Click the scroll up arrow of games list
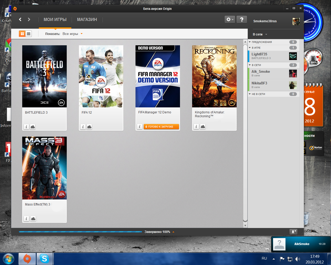 (x=245, y=42)
